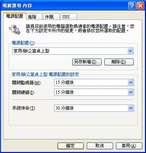Click the 關閉監視器(M) label text
The image size is (146, 153).
pos(27,83)
